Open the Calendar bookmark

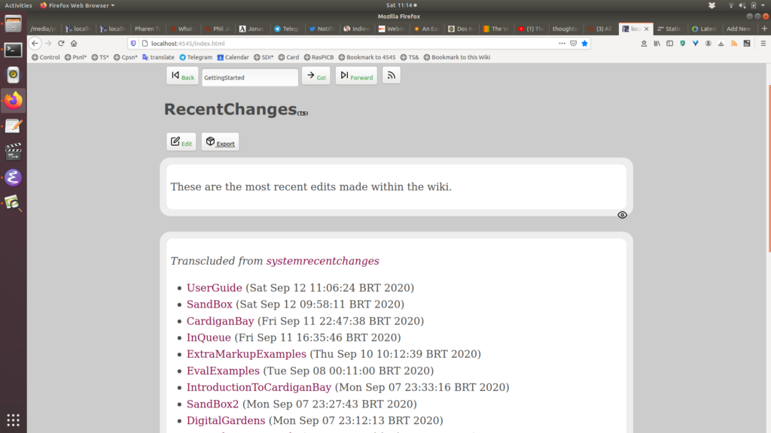[233, 57]
